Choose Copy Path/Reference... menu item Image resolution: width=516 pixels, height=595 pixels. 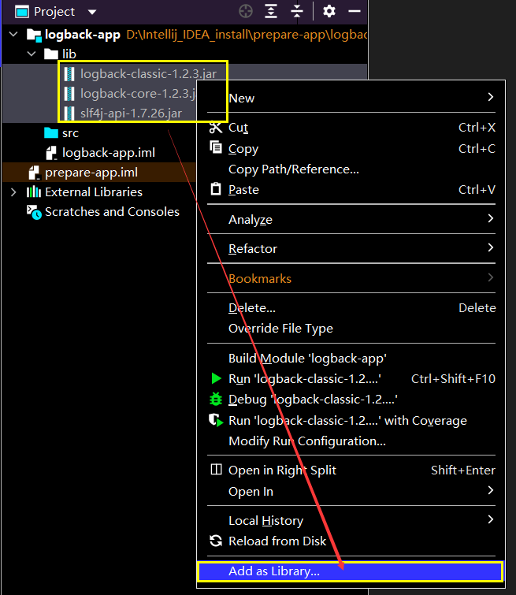tap(351, 169)
